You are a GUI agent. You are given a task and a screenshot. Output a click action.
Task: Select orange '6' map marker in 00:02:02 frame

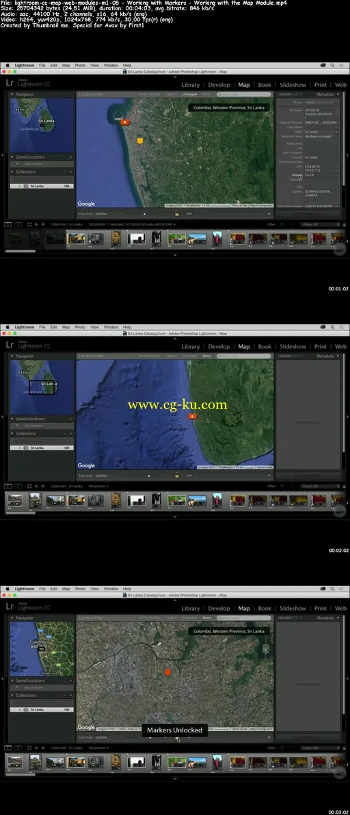192,416
